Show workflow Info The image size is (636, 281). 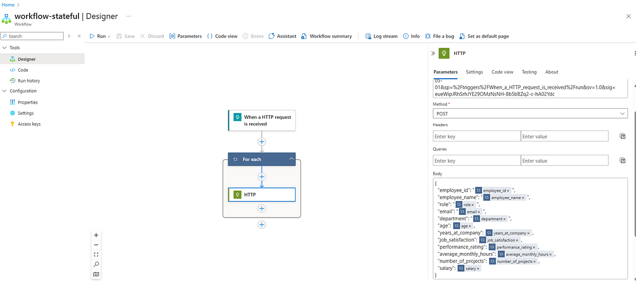[411, 36]
